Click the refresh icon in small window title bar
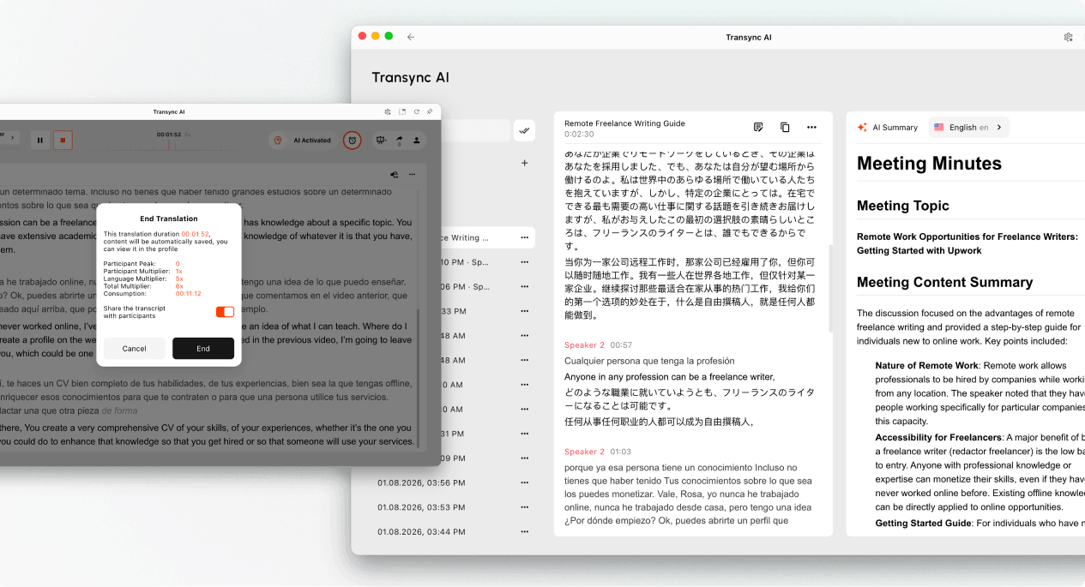This screenshot has height=587, width=1085. click(416, 111)
